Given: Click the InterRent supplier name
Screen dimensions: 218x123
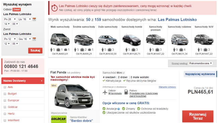Looking at the screenshot, I should coord(14,120).
